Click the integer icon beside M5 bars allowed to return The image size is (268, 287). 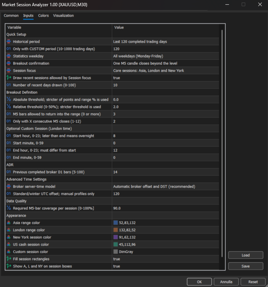[9, 114]
